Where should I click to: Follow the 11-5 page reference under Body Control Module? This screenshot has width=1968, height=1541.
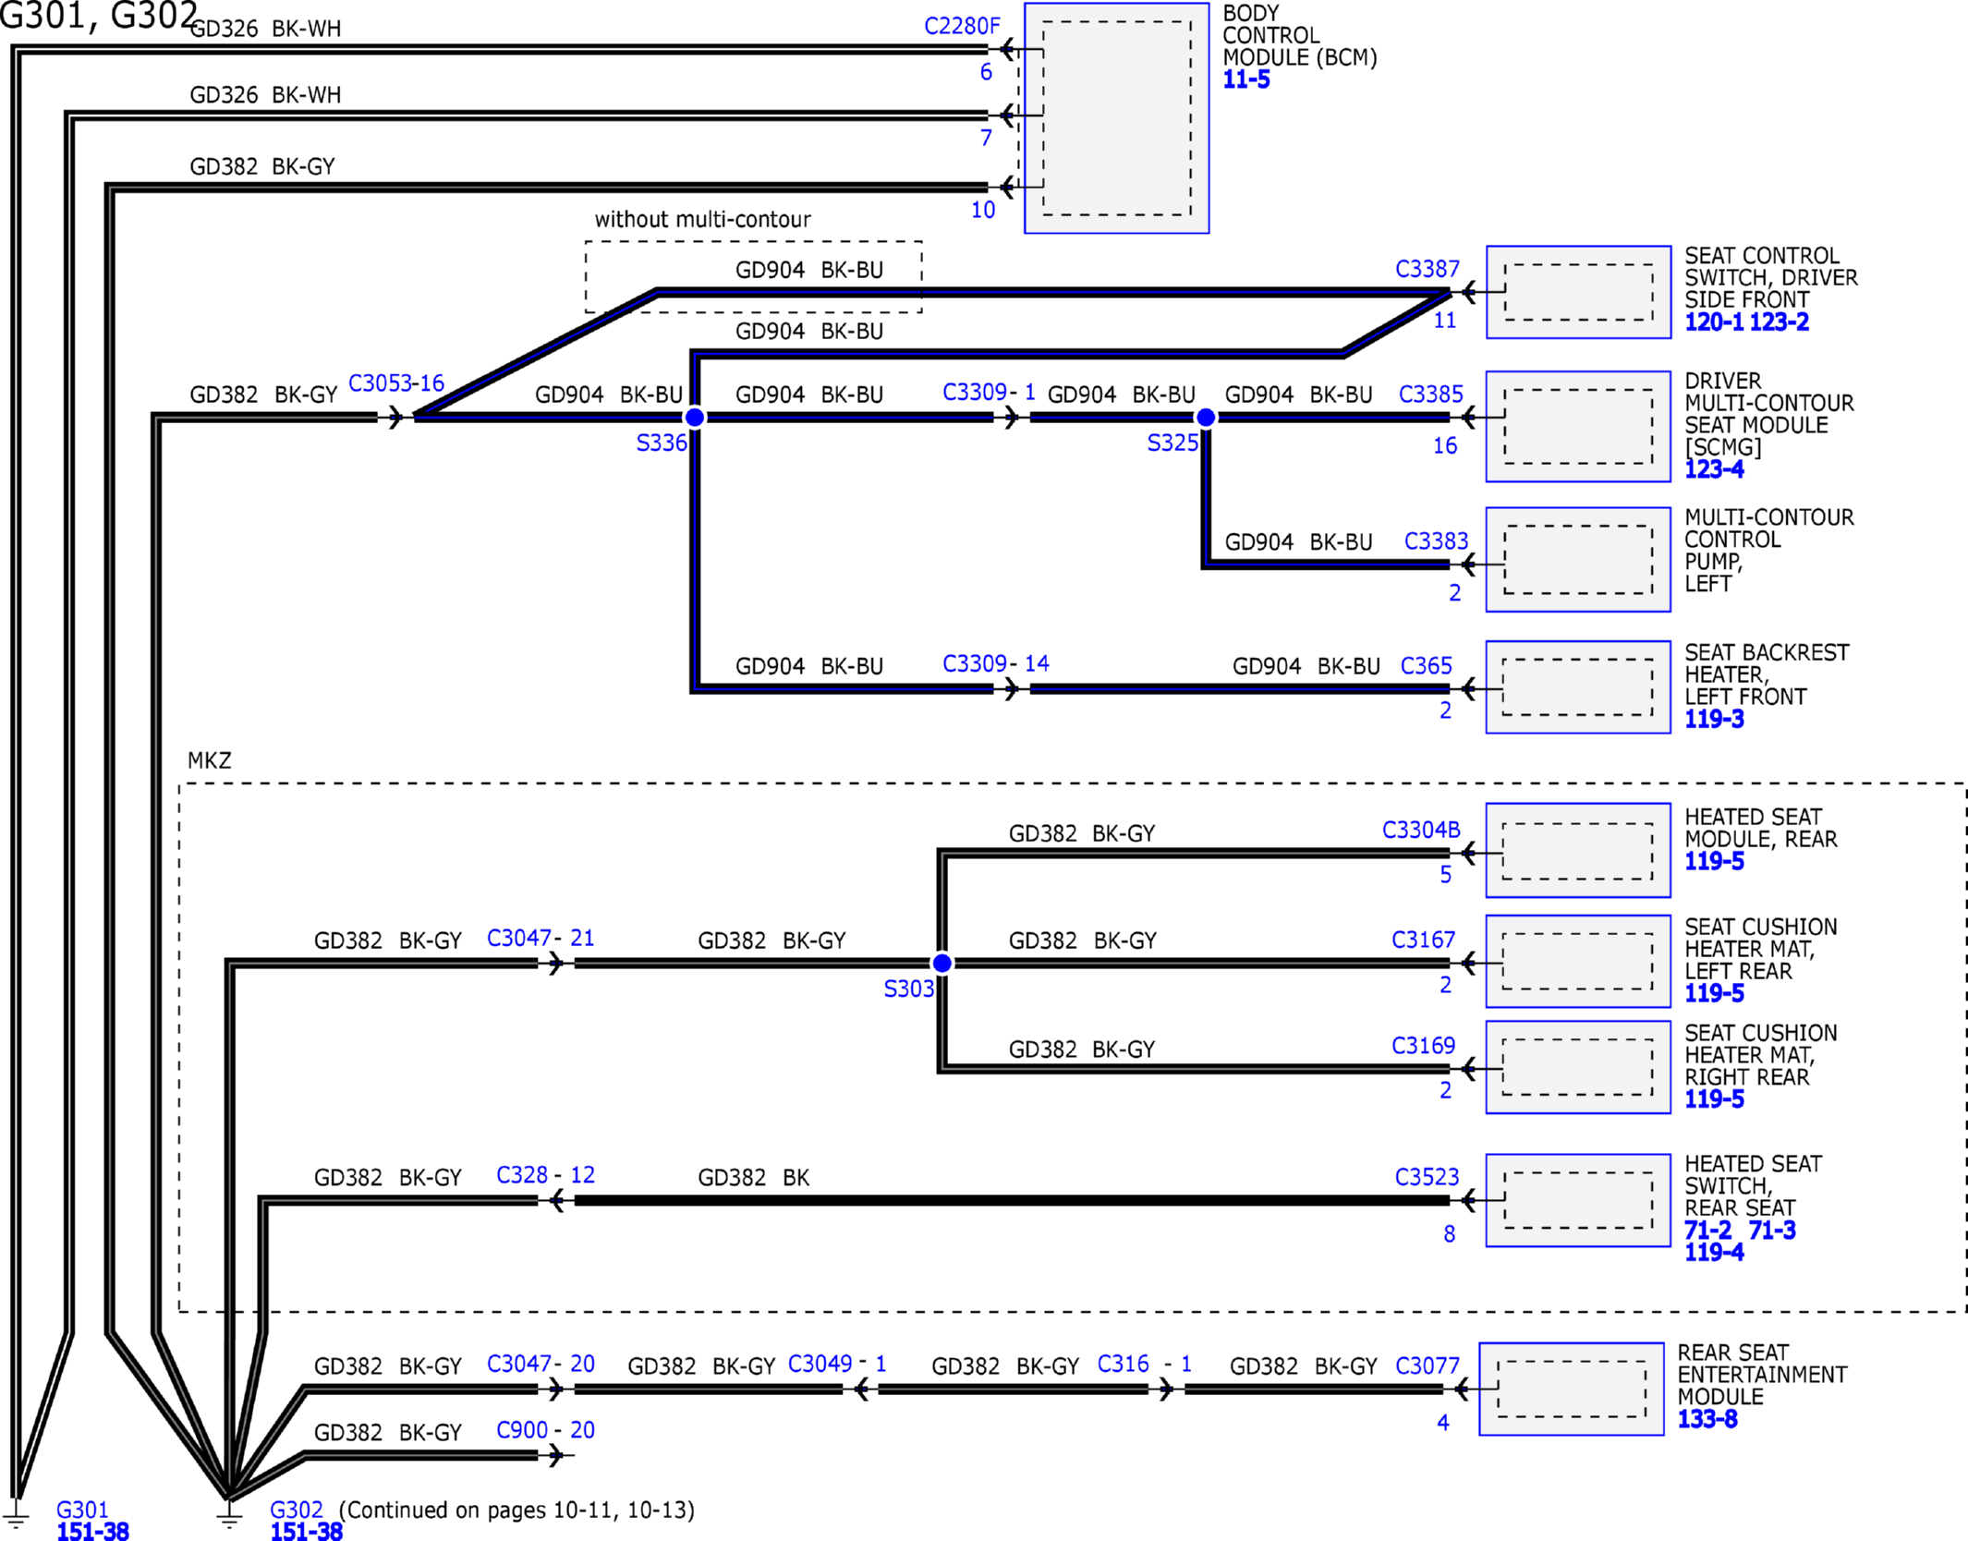click(1246, 79)
